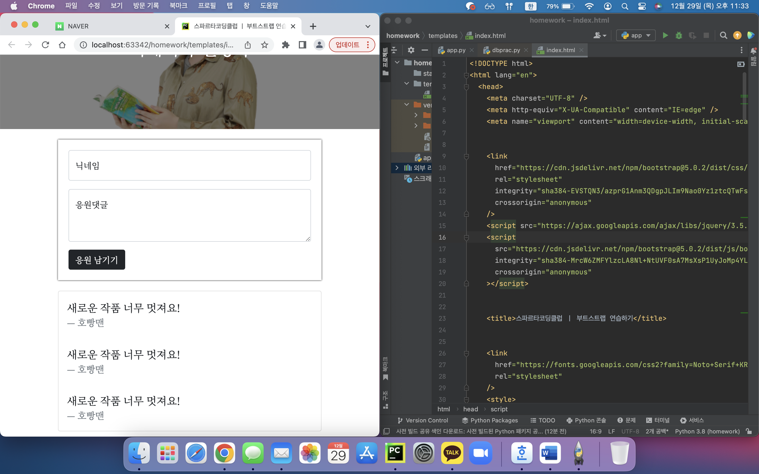Screen dimensions: 759x474
Task: Reload the localhost page in Chrome
Action: (46, 45)
